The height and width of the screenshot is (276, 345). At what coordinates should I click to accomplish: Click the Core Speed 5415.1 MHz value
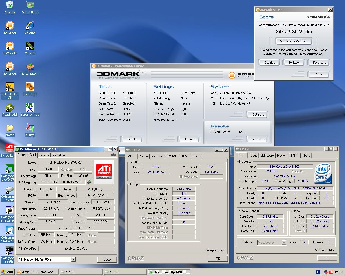[270, 216]
